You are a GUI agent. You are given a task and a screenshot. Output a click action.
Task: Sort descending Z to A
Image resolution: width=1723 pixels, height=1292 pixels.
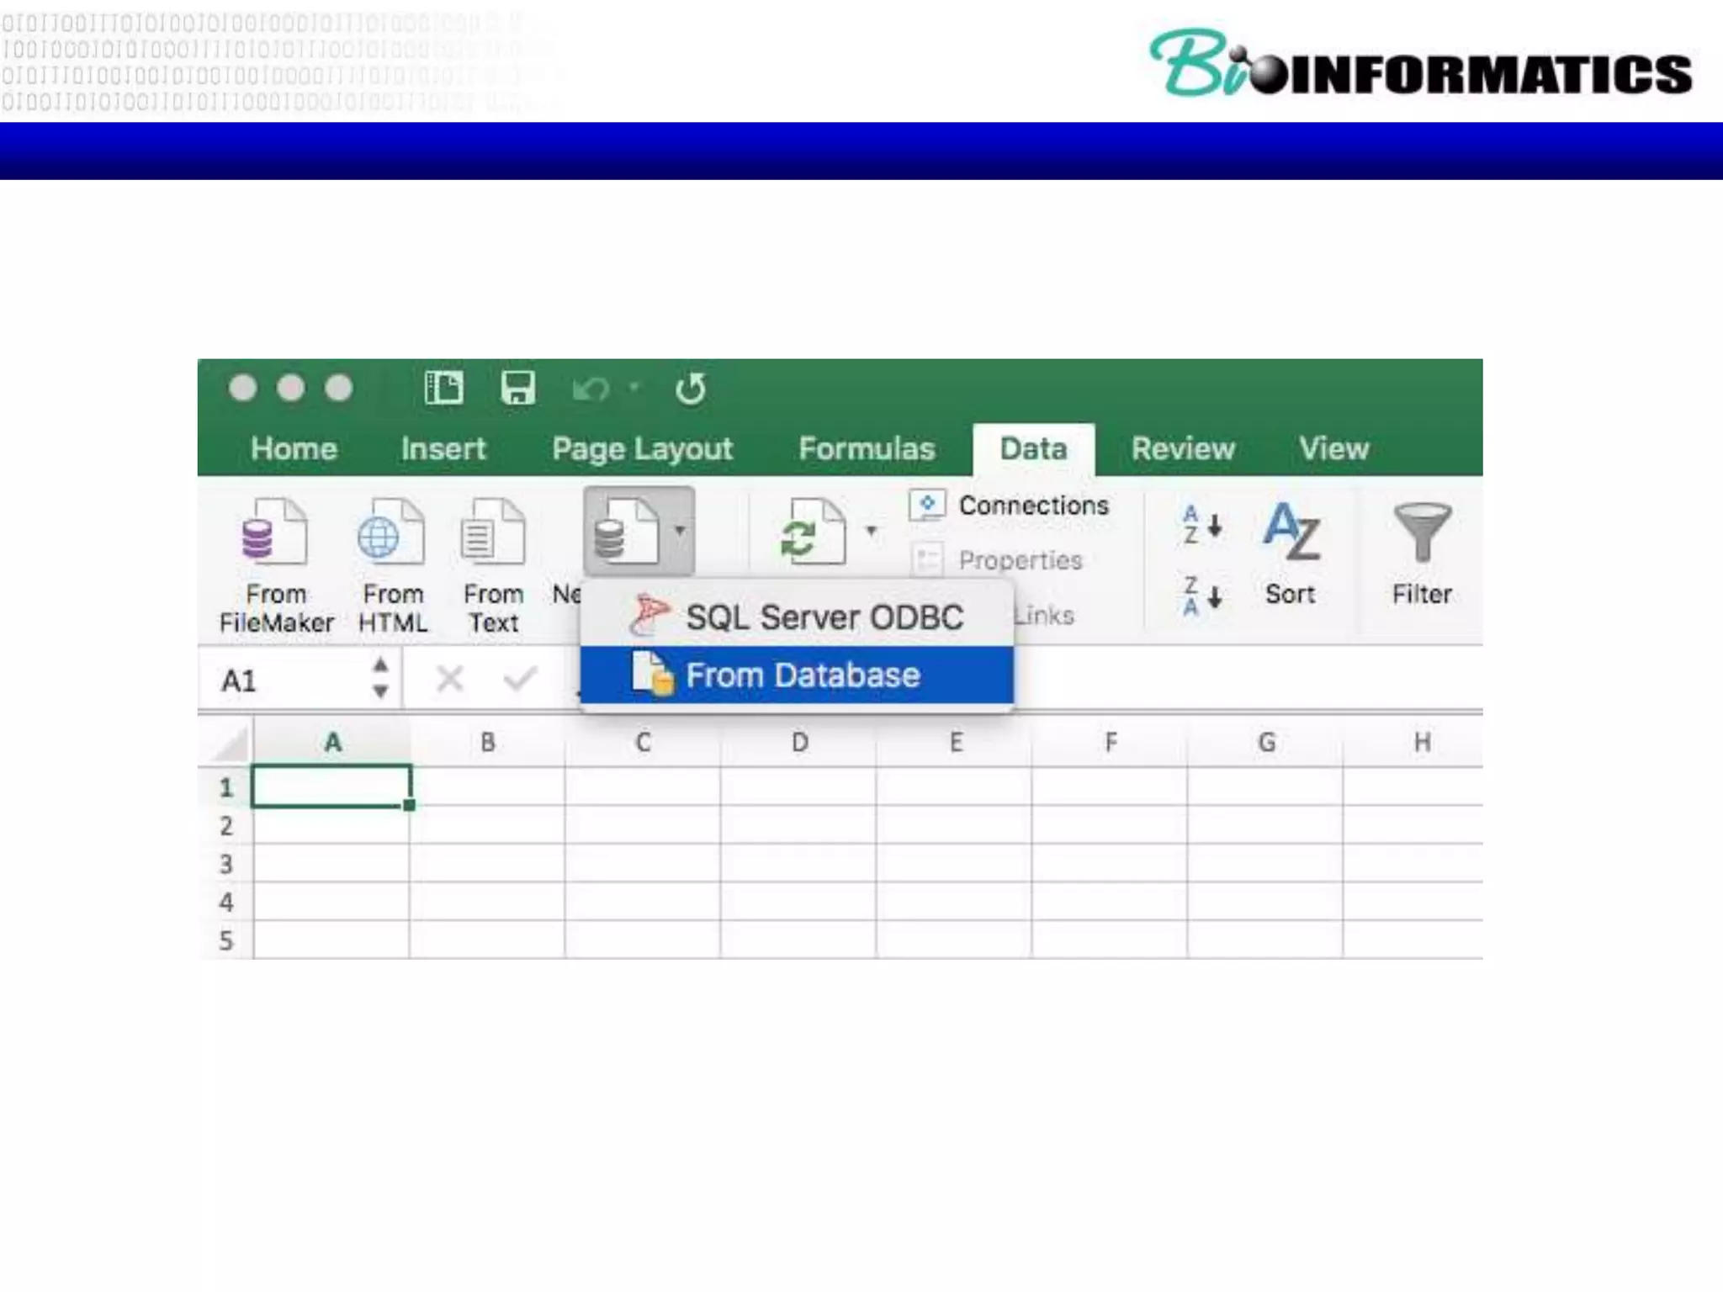coord(1201,596)
